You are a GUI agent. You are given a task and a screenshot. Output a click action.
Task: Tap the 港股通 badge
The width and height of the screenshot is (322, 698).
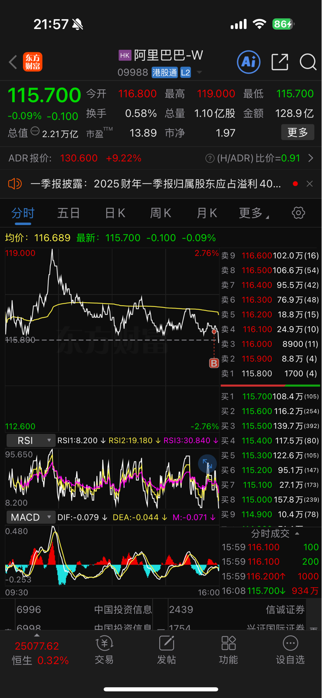(165, 73)
